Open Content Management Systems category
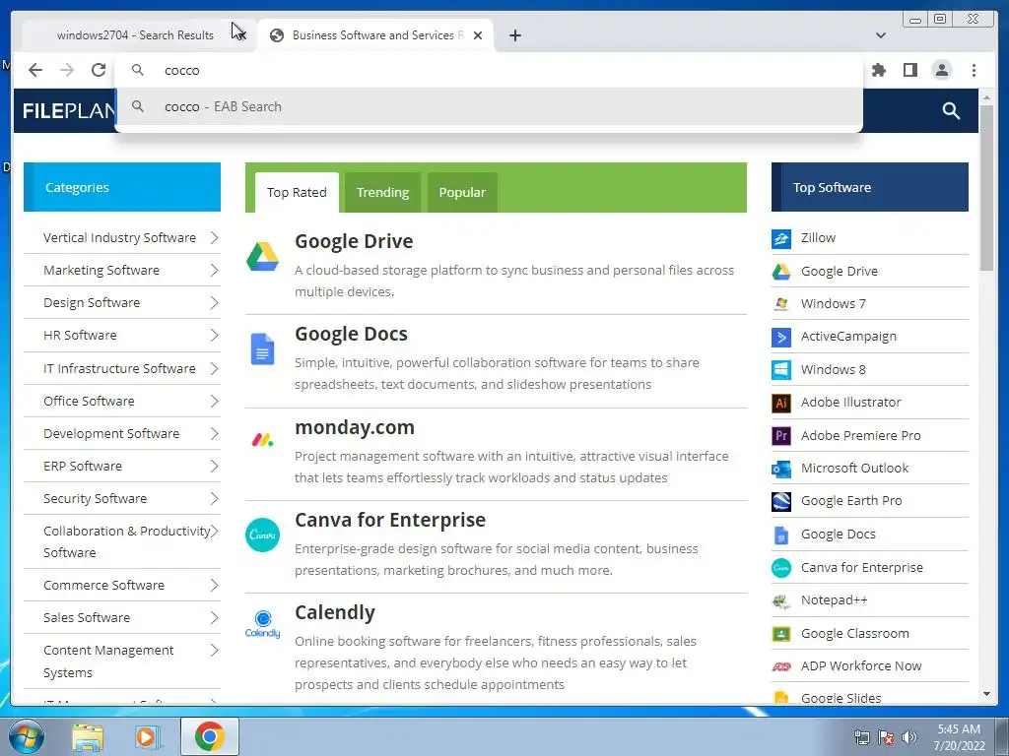 pyautogui.click(x=108, y=661)
